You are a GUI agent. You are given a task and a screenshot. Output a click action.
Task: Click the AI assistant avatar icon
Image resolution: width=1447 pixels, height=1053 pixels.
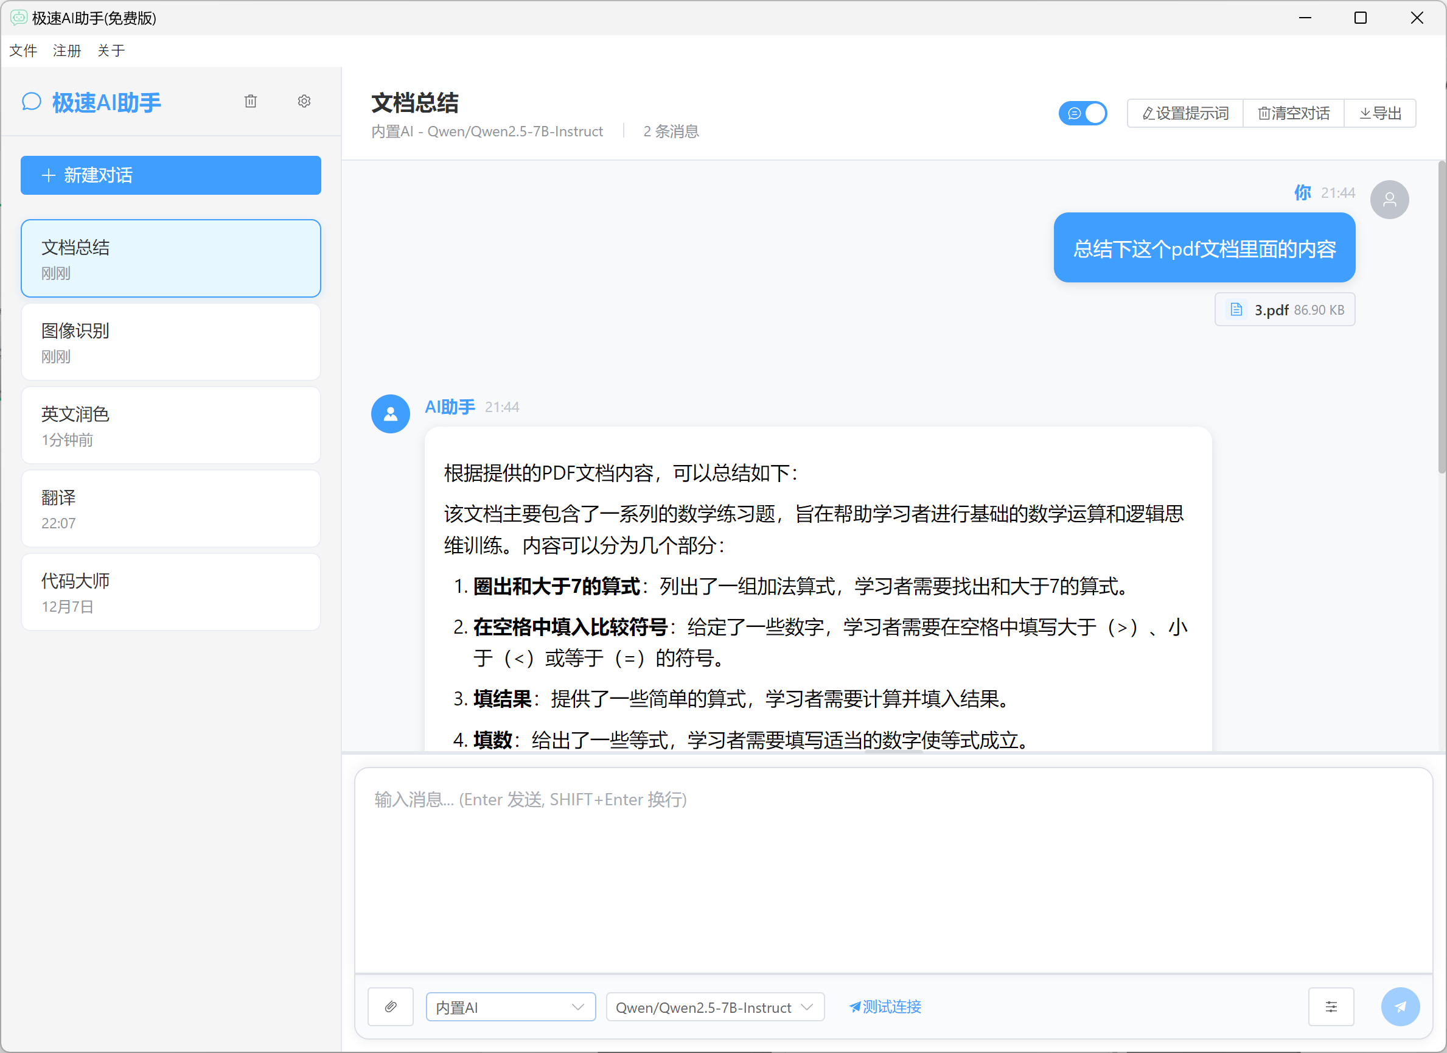pos(391,413)
